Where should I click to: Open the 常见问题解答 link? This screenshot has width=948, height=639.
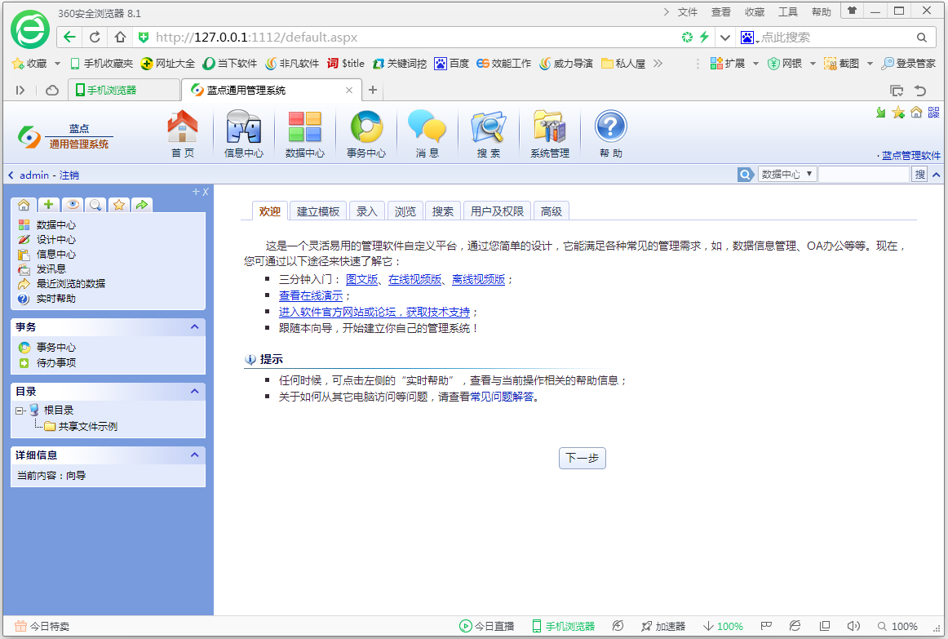coord(502,397)
